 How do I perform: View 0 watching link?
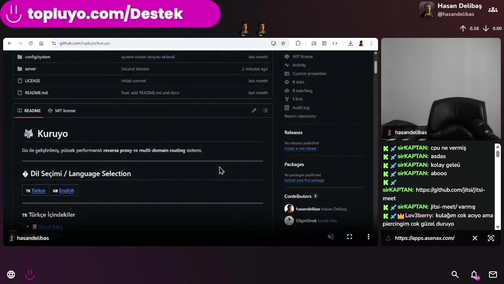coord(302,91)
